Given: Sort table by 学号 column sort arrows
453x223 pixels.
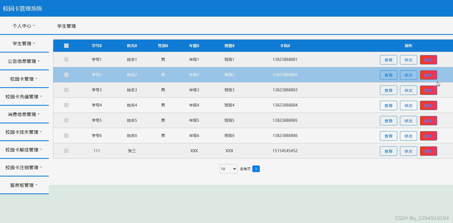Looking at the screenshot, I should pos(101,46).
